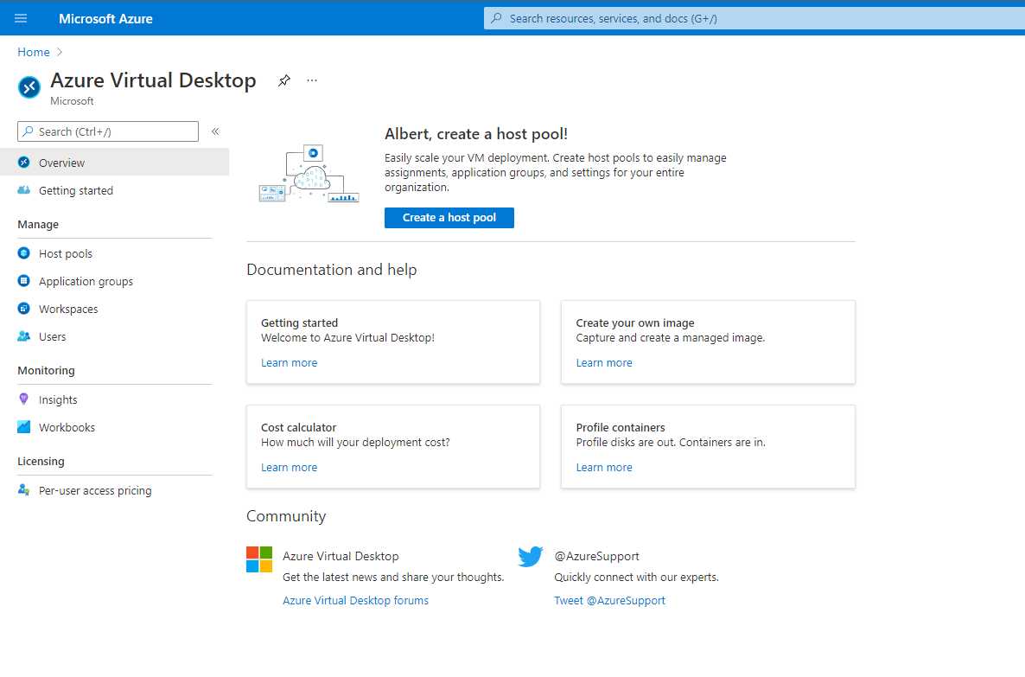Open the more options ellipsis menu

312,80
